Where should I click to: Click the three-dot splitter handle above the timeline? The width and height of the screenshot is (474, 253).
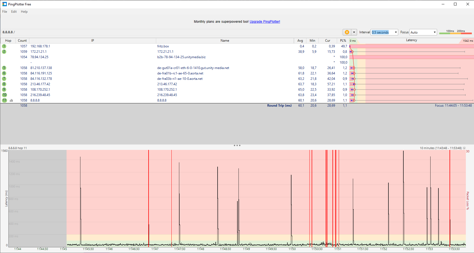coord(237,146)
